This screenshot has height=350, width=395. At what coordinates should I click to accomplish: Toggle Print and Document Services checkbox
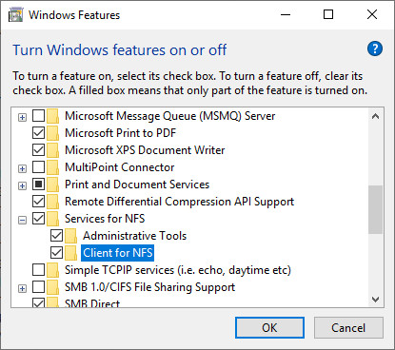38,185
